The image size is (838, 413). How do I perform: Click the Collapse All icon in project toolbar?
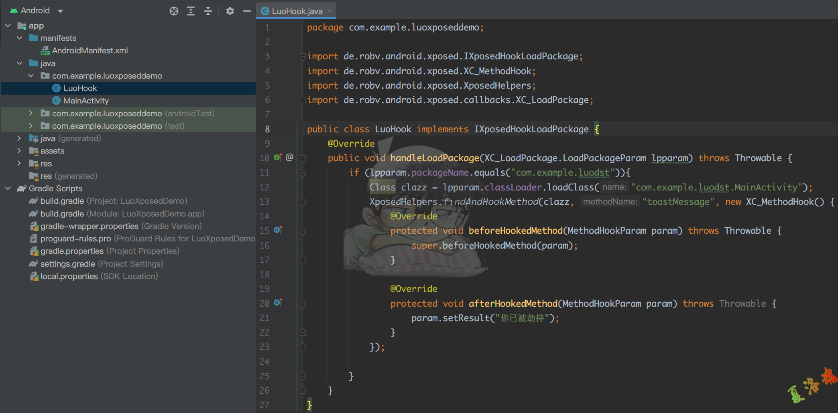click(208, 11)
